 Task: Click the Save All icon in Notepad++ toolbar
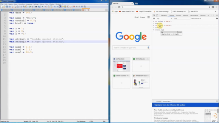(x=10, y=6)
